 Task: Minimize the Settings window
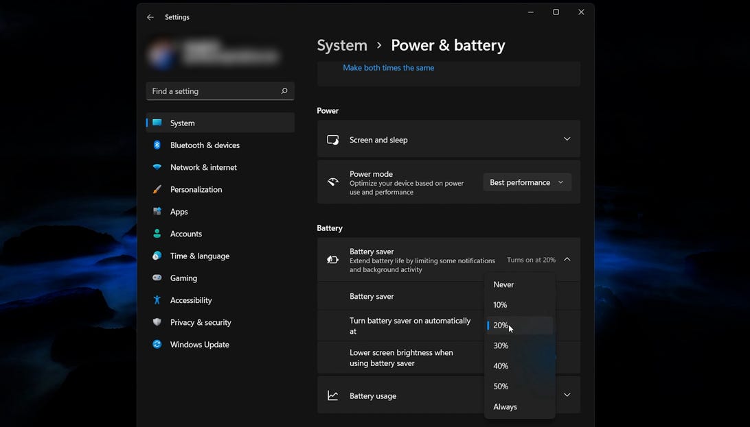click(530, 12)
